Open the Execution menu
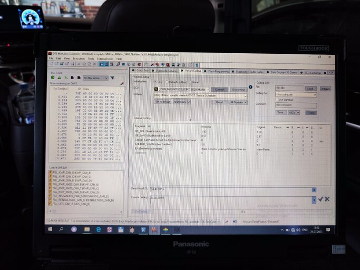This screenshot has height=270, width=360. point(79,59)
